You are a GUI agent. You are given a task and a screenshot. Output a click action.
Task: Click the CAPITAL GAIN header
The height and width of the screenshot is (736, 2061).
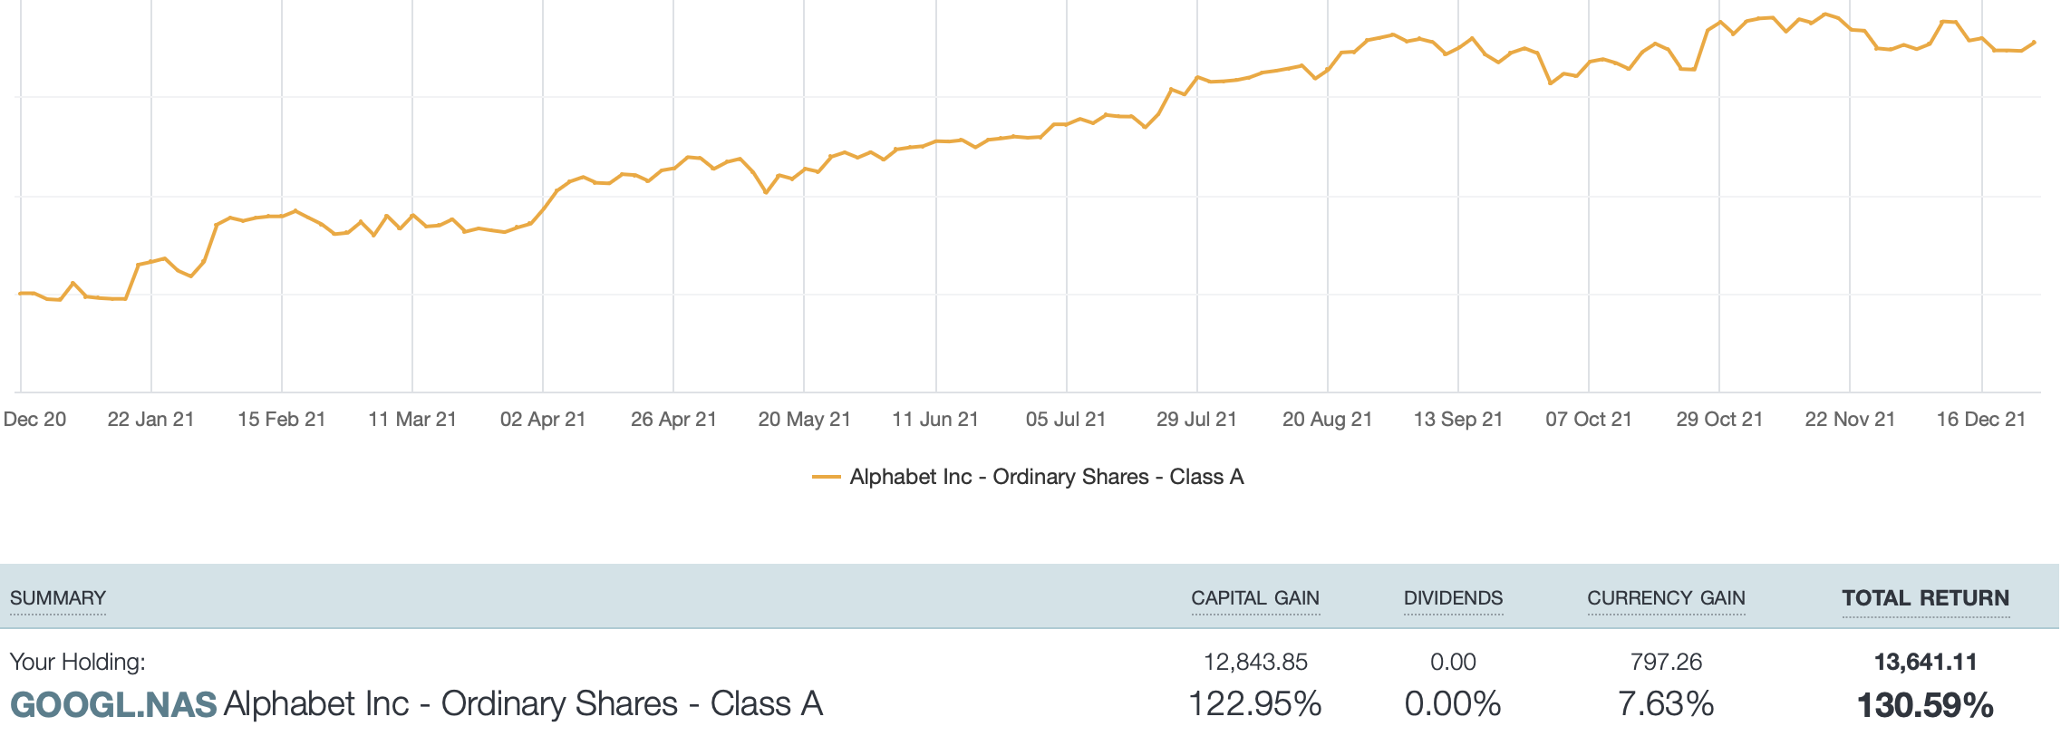click(x=1254, y=598)
